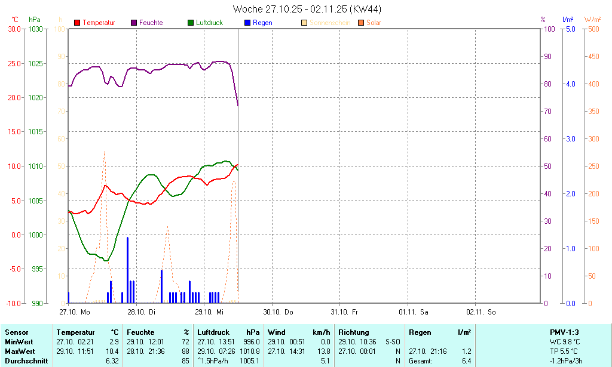Click the blue Regen legend swatch
The image size is (612, 367).
247,23
